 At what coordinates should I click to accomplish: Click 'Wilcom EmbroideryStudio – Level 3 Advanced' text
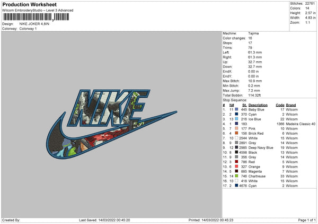click(x=38, y=11)
